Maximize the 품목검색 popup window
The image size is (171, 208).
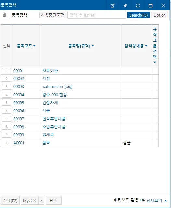click(x=151, y=6)
